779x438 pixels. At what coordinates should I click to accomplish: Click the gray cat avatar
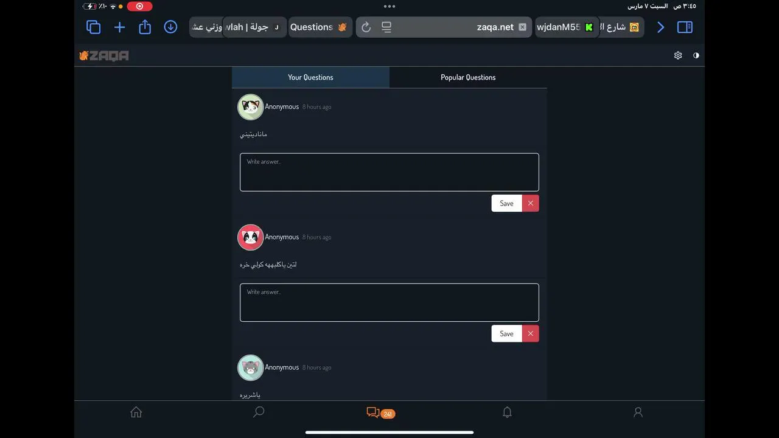point(250,367)
